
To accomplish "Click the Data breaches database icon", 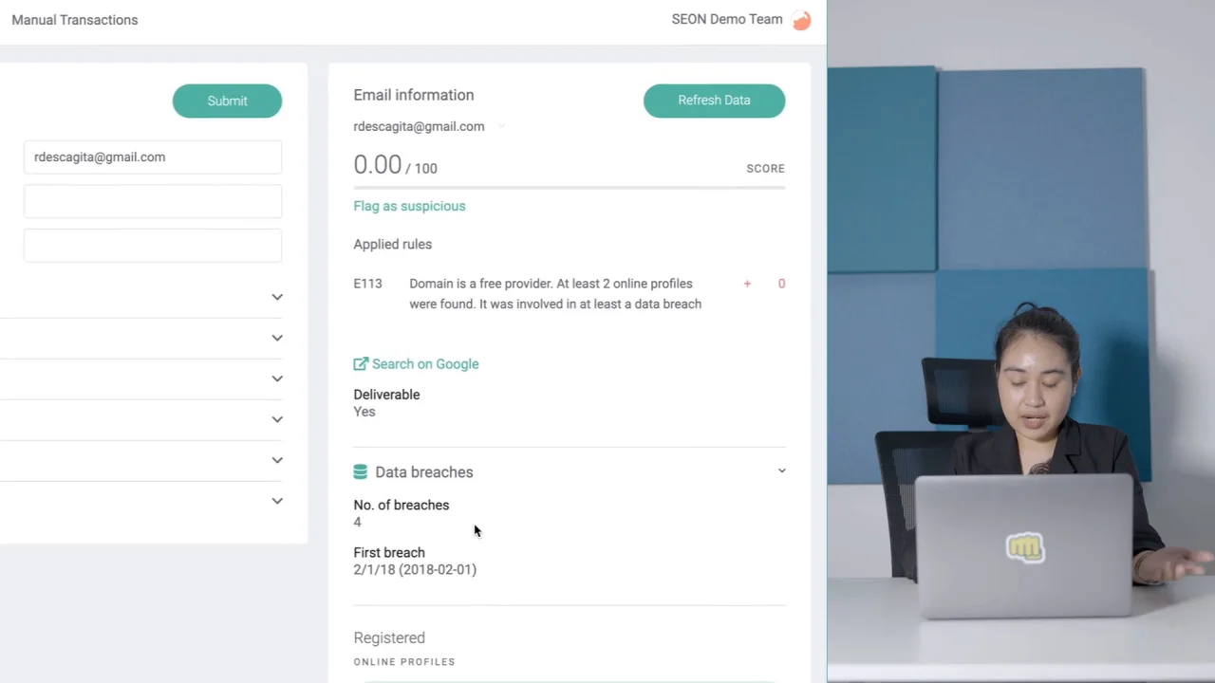I will click(360, 471).
